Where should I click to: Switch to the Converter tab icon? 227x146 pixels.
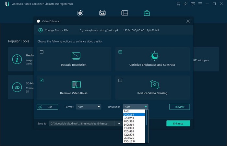[80, 13]
